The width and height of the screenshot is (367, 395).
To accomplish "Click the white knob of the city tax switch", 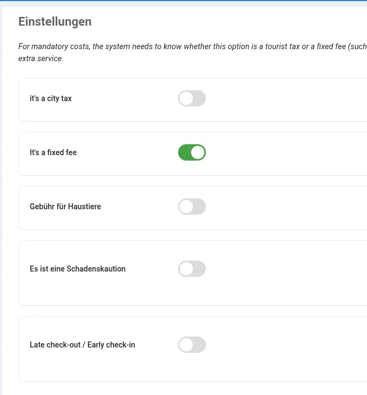I will click(x=186, y=98).
